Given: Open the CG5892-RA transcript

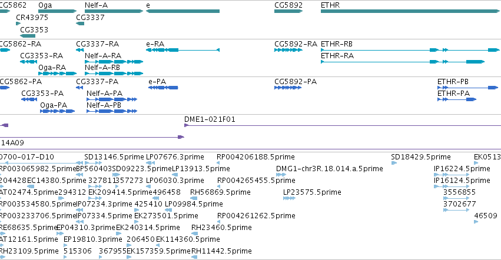Looking at the screenshot, I should coord(288,50).
